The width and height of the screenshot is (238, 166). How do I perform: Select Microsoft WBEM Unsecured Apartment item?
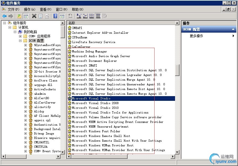tap(100, 127)
